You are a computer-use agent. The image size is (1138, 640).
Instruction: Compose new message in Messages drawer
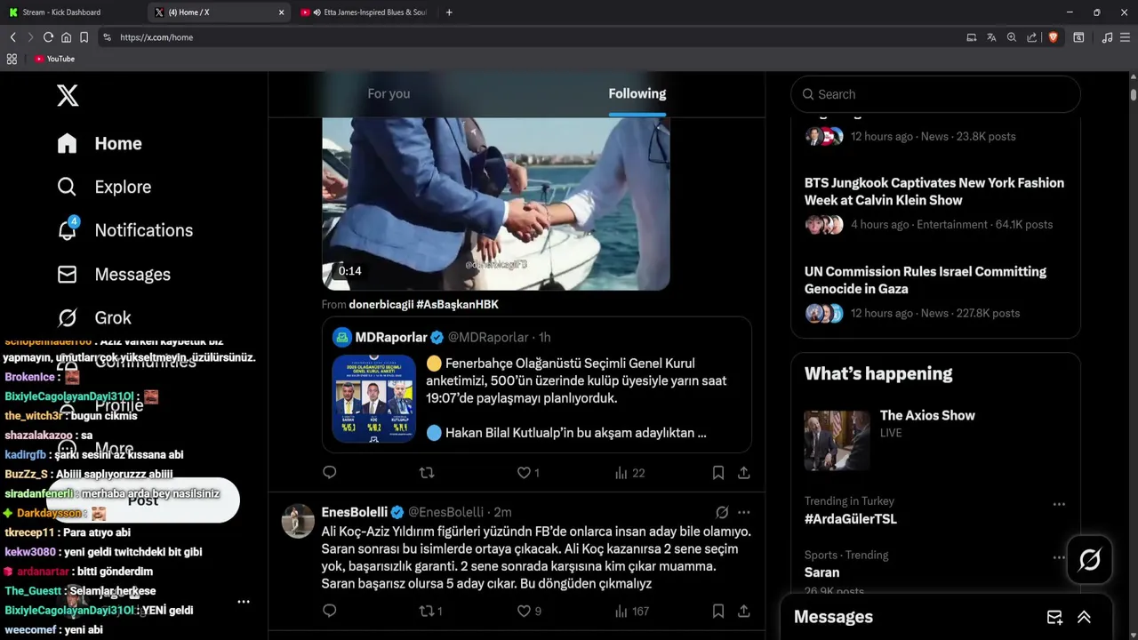(1054, 617)
